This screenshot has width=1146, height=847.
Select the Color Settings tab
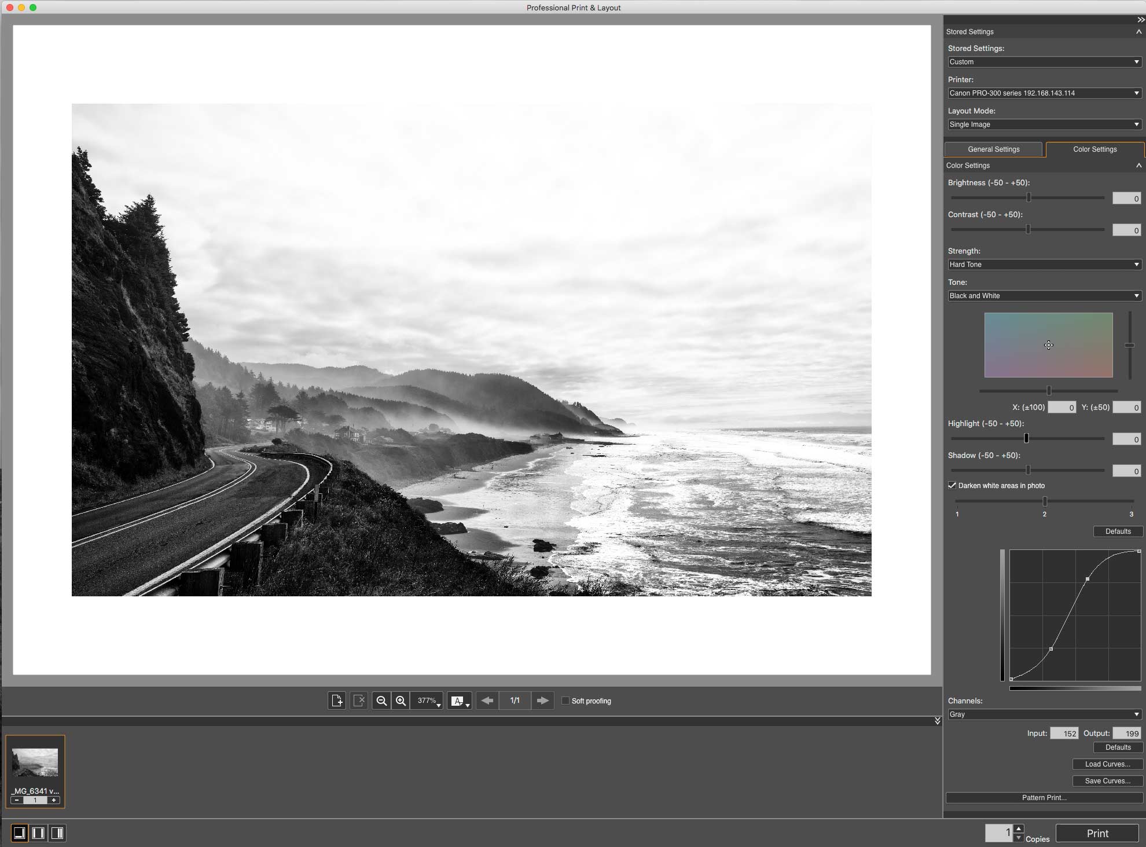pos(1095,149)
